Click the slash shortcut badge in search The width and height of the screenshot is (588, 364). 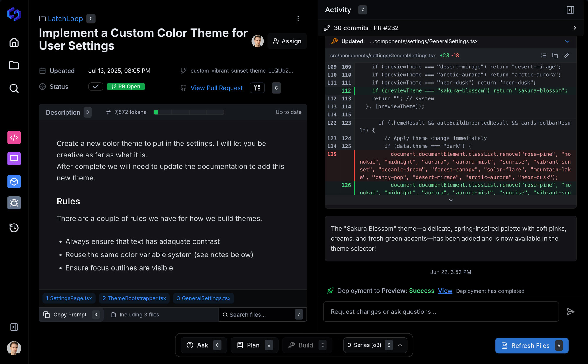[299, 315]
